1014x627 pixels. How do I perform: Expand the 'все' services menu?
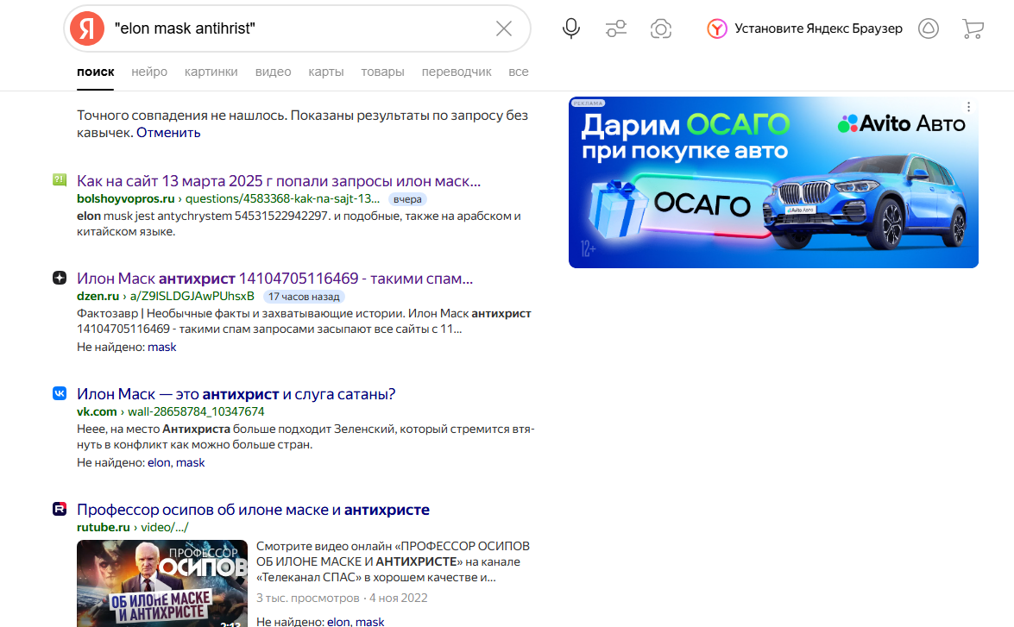tap(518, 72)
